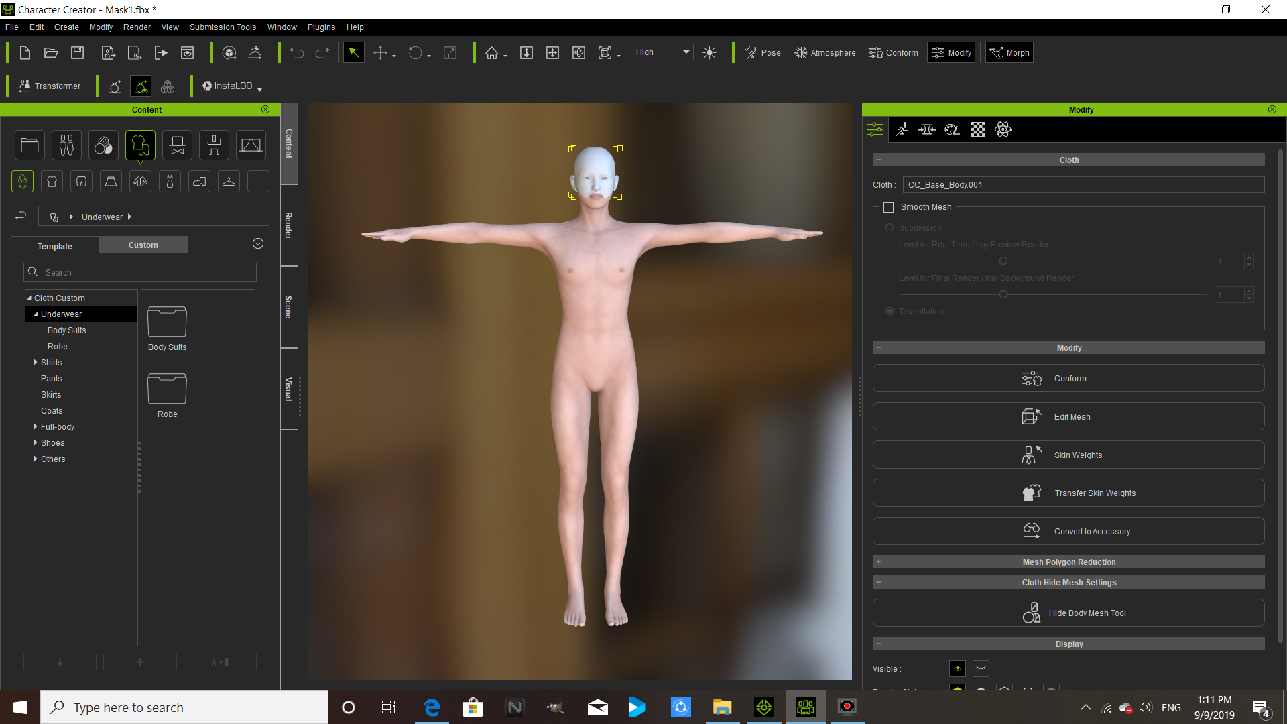Toggle the Pose mode button
The width and height of the screenshot is (1287, 724).
tap(763, 53)
